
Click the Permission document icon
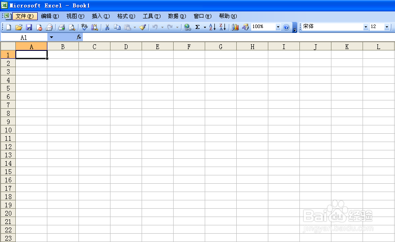[39, 27]
